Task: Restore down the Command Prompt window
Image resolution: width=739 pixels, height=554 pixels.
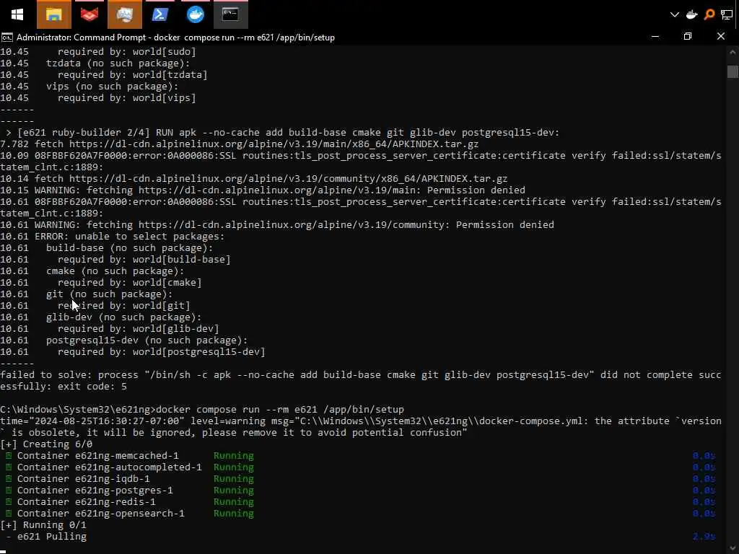Action: 688,36
